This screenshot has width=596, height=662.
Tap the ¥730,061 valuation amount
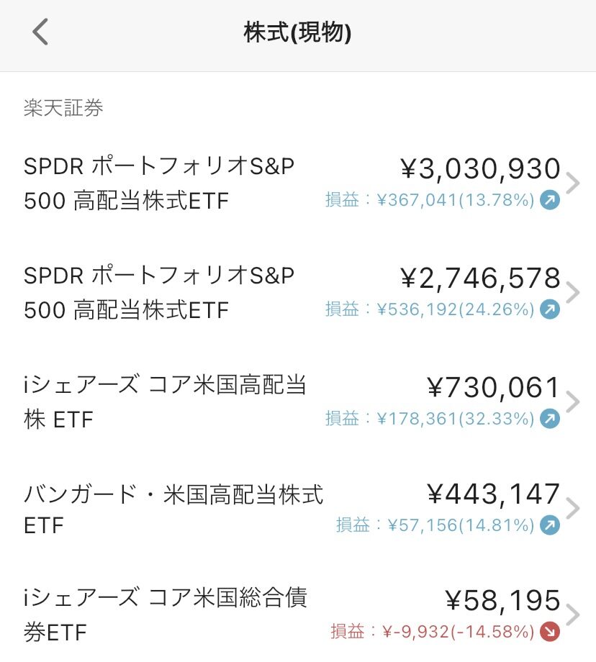click(493, 387)
